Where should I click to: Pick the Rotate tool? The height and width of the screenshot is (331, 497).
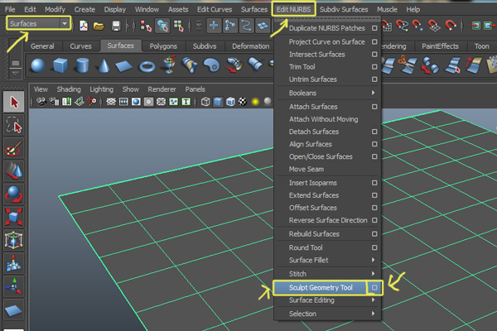click(13, 194)
